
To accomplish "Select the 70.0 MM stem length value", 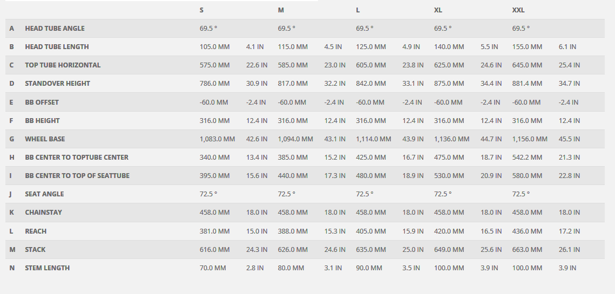I will point(213,268).
